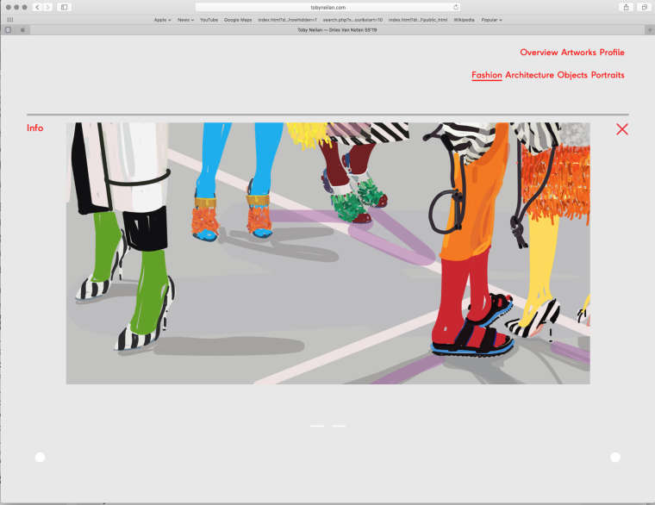Click the toby­neilan.com address field
This screenshot has height=505, width=655.
(x=327, y=7)
